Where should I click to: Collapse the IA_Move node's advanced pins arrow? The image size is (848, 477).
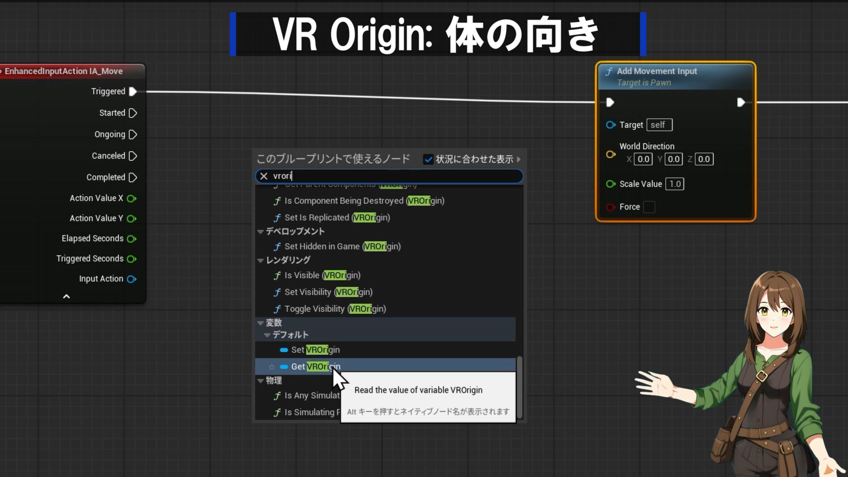[x=66, y=296]
